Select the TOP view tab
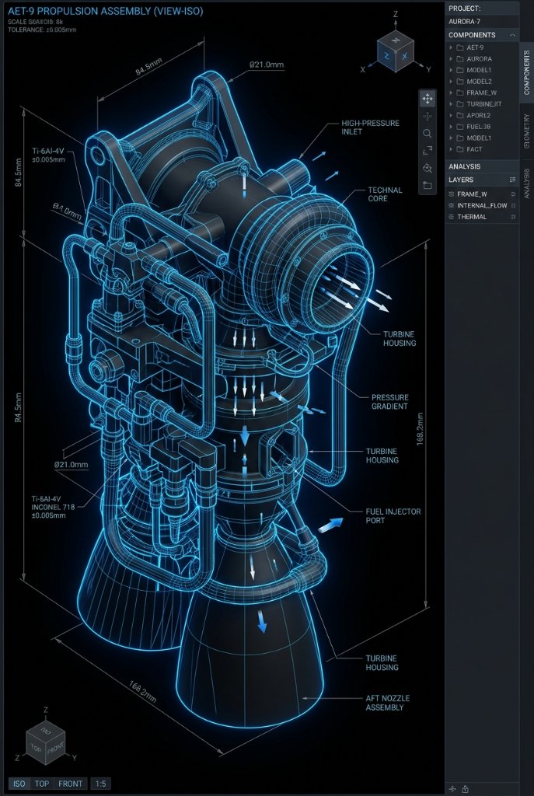The image size is (534, 796). coord(42,784)
